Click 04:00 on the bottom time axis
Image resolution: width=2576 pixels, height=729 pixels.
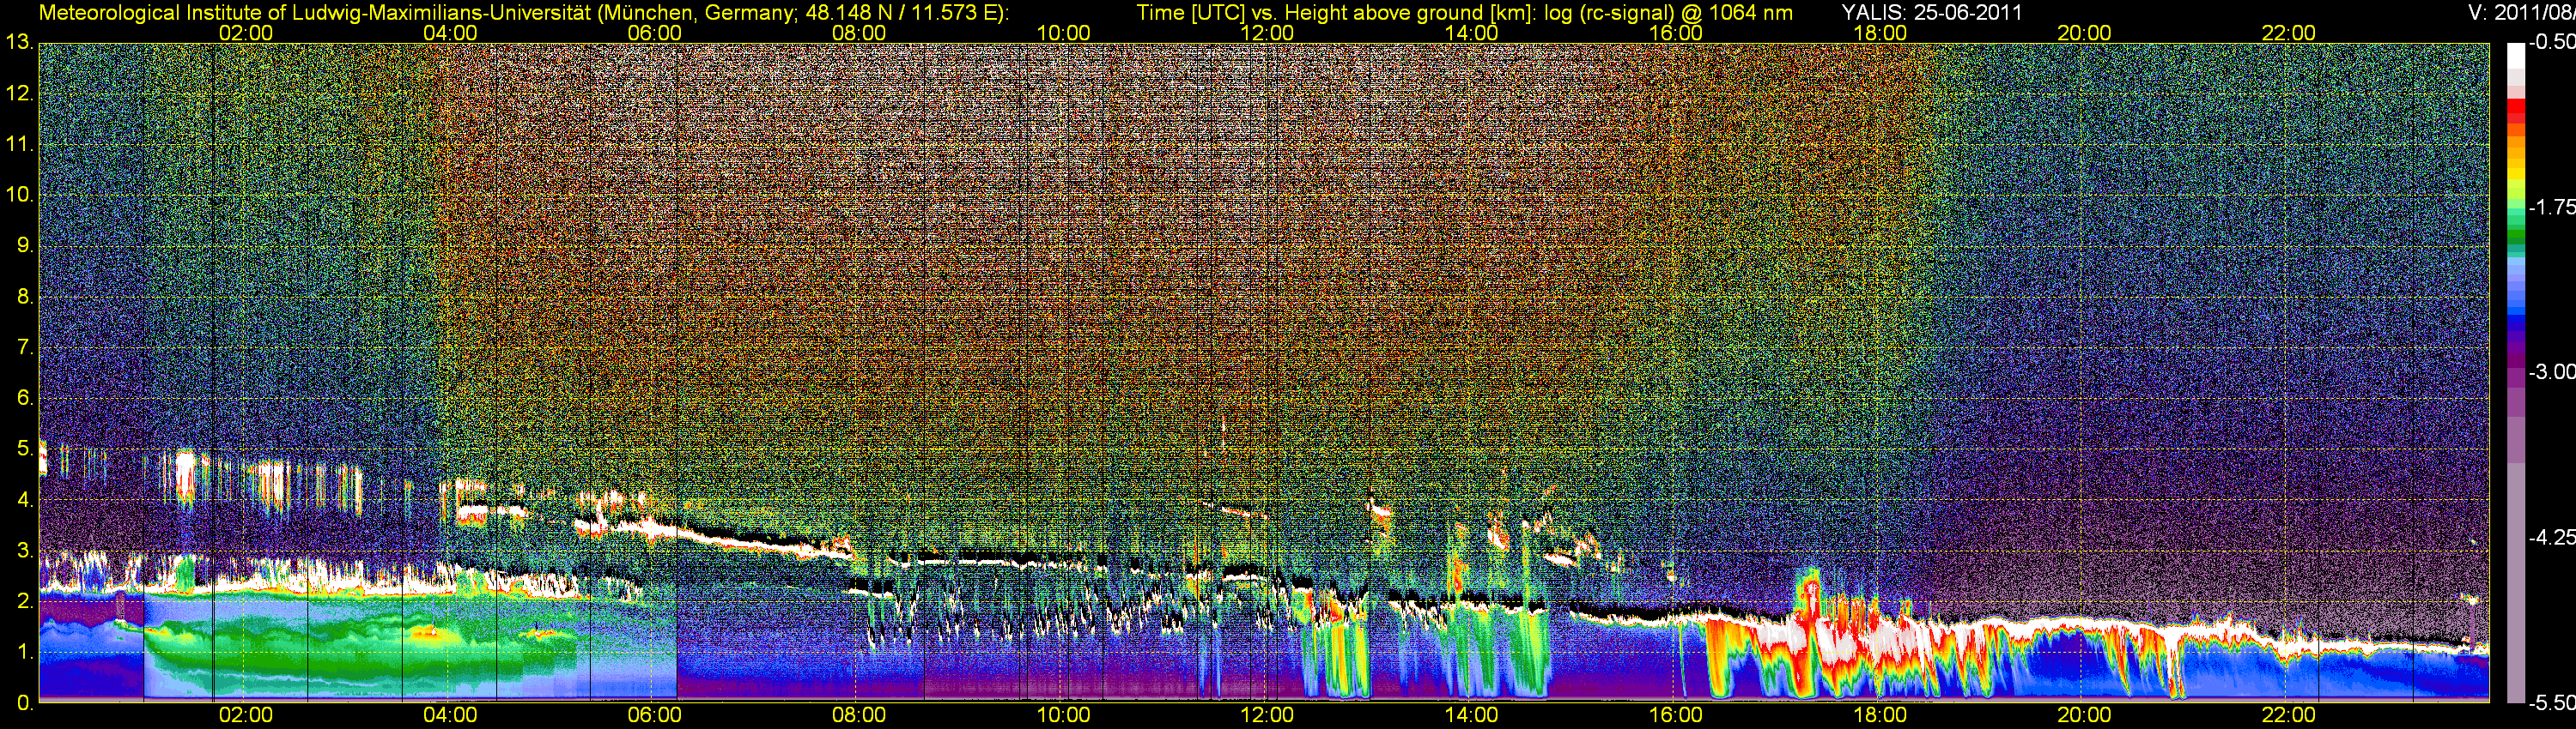point(450,715)
